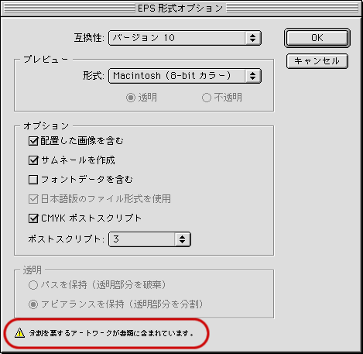The width and height of the screenshot is (363, 354).
Task: Select the 不透明 preview radio button
Action: tap(207, 98)
